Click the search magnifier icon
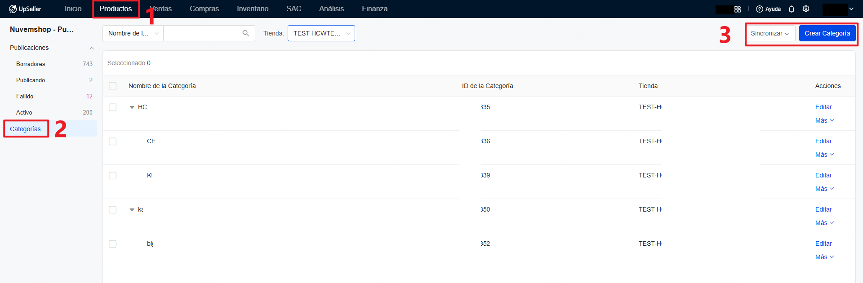 (245, 33)
